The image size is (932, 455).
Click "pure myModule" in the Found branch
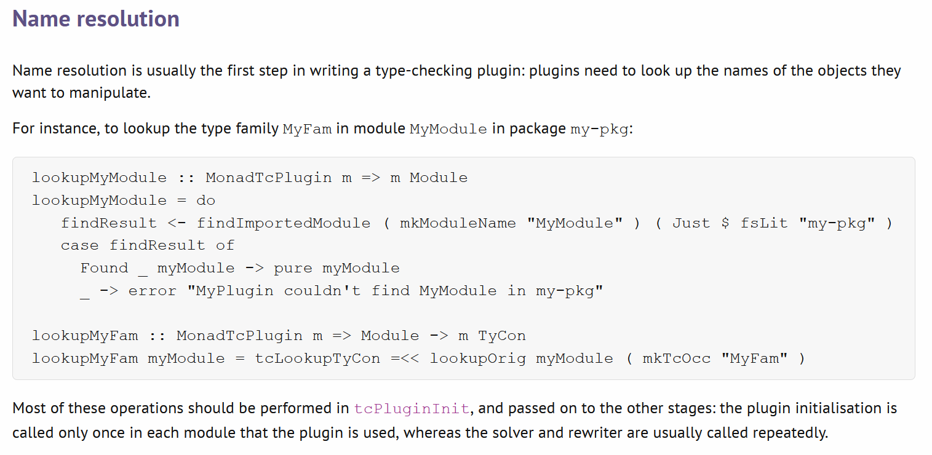tap(337, 268)
